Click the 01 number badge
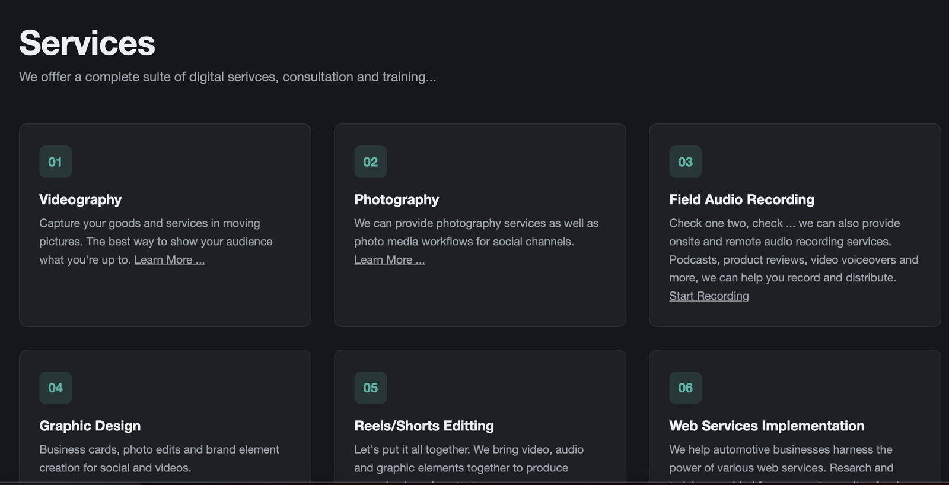This screenshot has width=949, height=485. [x=56, y=162]
